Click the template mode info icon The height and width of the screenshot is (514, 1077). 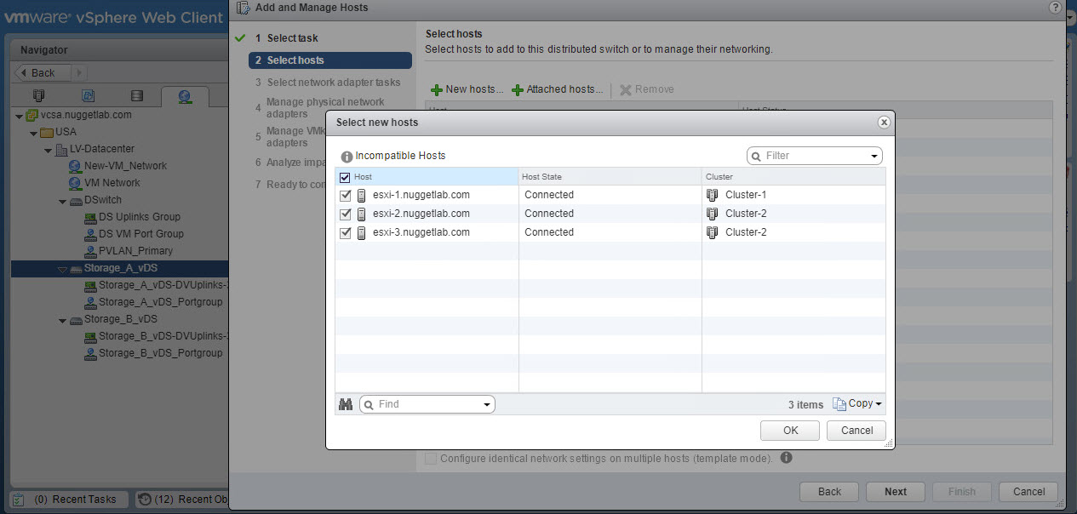(786, 458)
